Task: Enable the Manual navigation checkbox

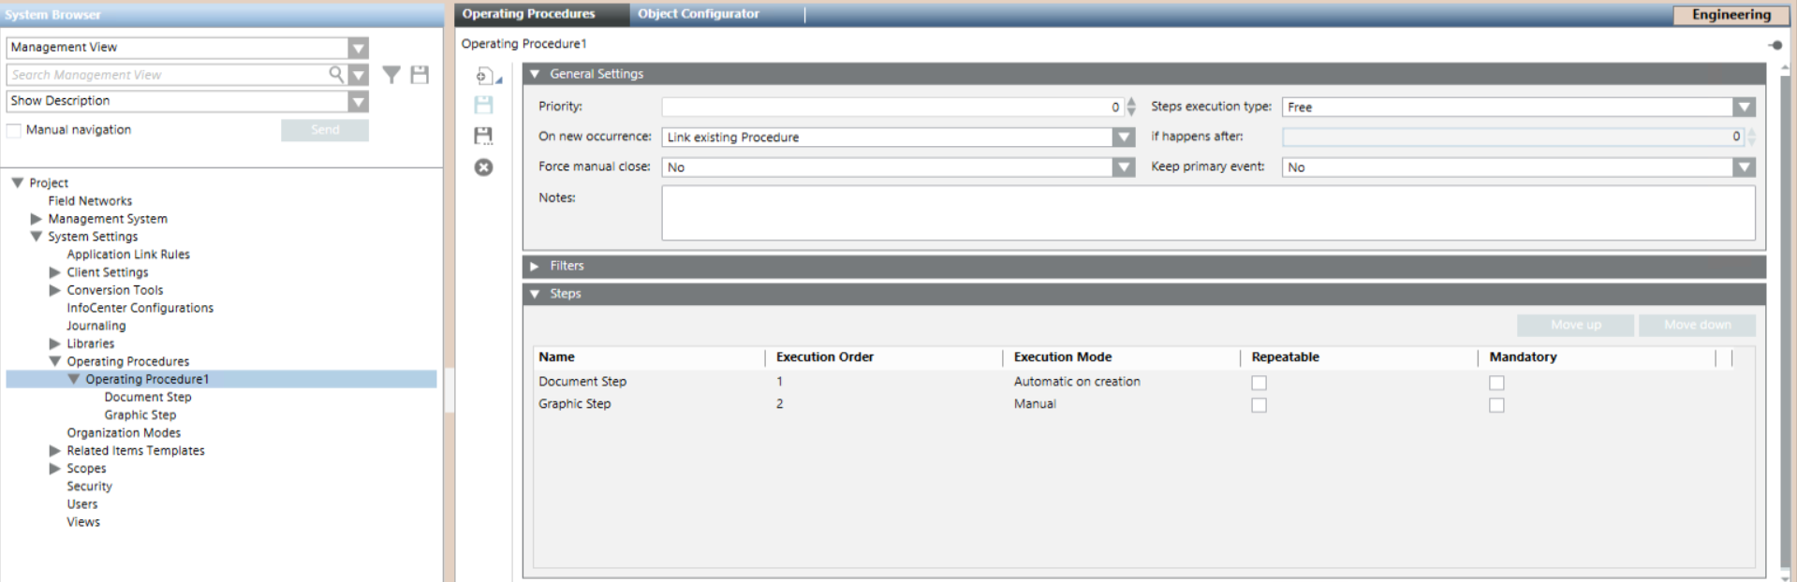Action: [x=14, y=130]
